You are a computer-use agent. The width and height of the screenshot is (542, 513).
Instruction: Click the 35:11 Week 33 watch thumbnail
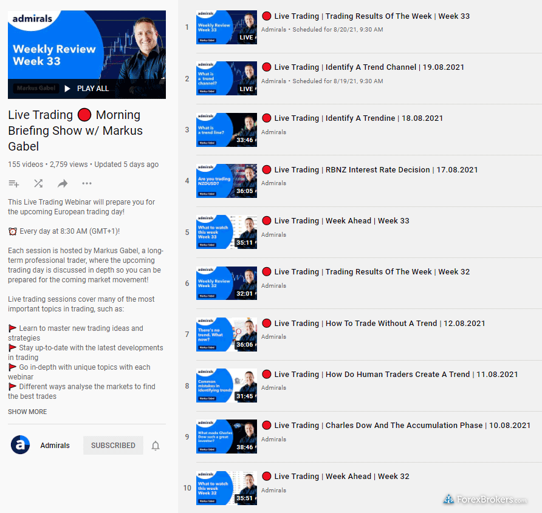[x=227, y=232]
